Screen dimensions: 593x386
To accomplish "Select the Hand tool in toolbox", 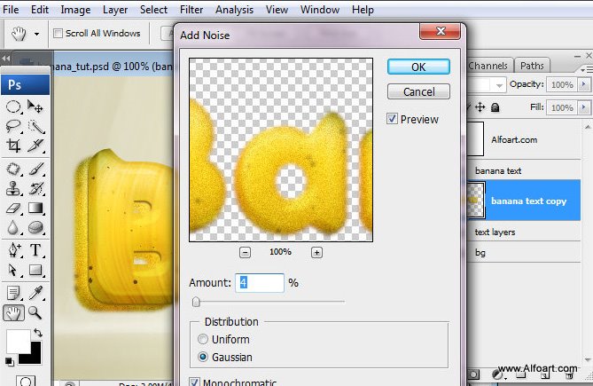I will coord(13,313).
